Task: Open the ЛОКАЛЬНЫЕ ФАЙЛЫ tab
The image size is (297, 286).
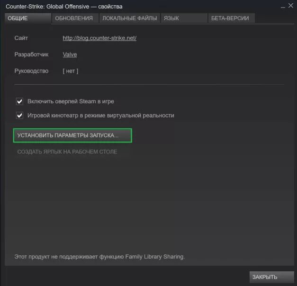Action: coord(130,18)
